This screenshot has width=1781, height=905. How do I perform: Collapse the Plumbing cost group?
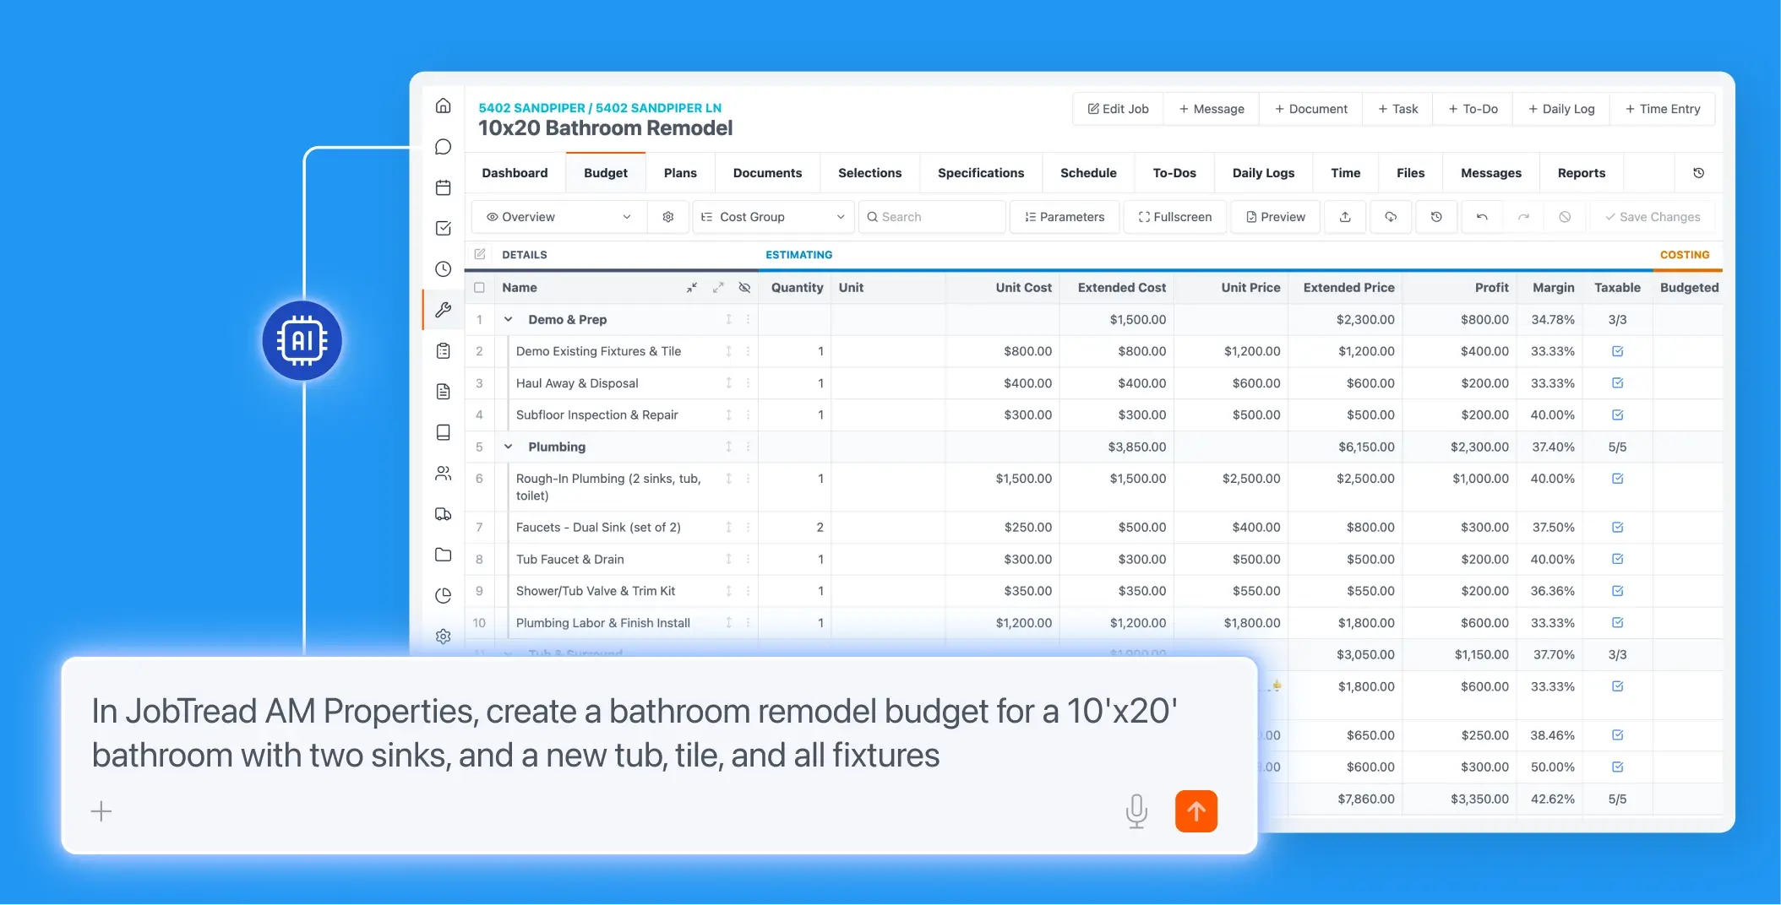[x=509, y=447]
